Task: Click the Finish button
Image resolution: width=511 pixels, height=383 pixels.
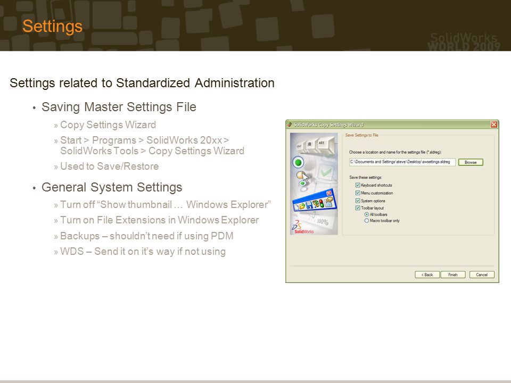Action: pos(452,274)
